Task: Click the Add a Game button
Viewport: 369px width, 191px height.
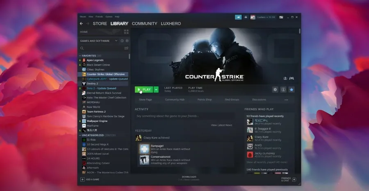Action: click(x=90, y=180)
